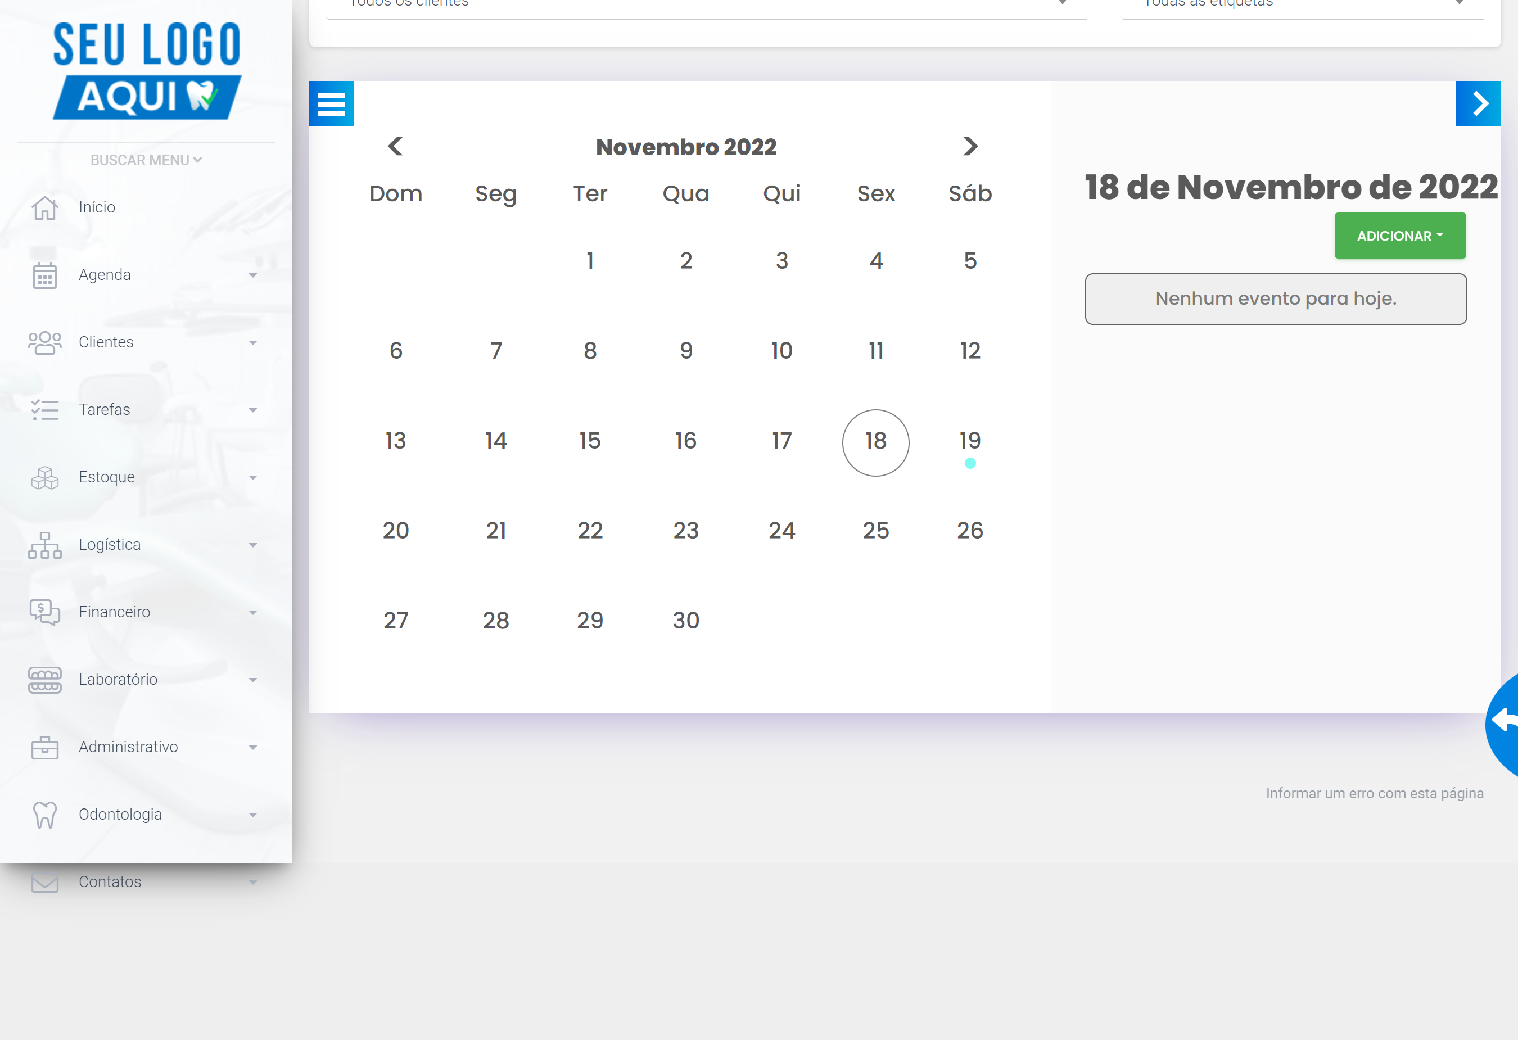Open the Administrativo menu item
Screen dimensions: 1518x1040
(x=128, y=747)
